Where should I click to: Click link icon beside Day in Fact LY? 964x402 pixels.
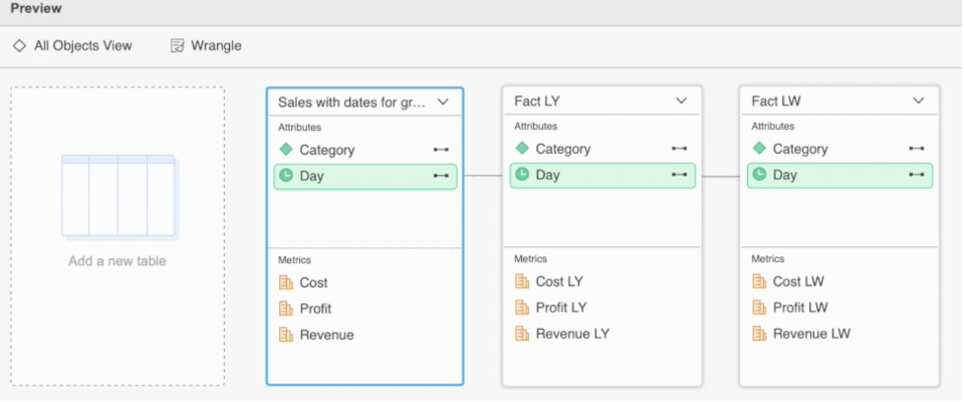pos(679,175)
